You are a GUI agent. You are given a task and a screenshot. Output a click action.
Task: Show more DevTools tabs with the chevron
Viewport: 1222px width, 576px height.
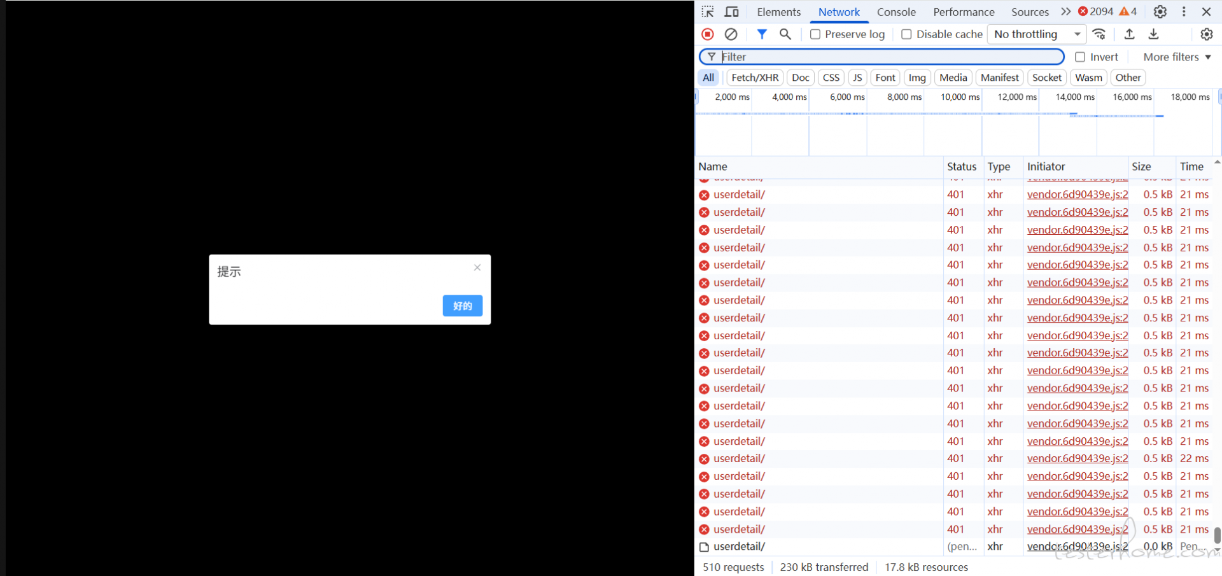tap(1065, 12)
